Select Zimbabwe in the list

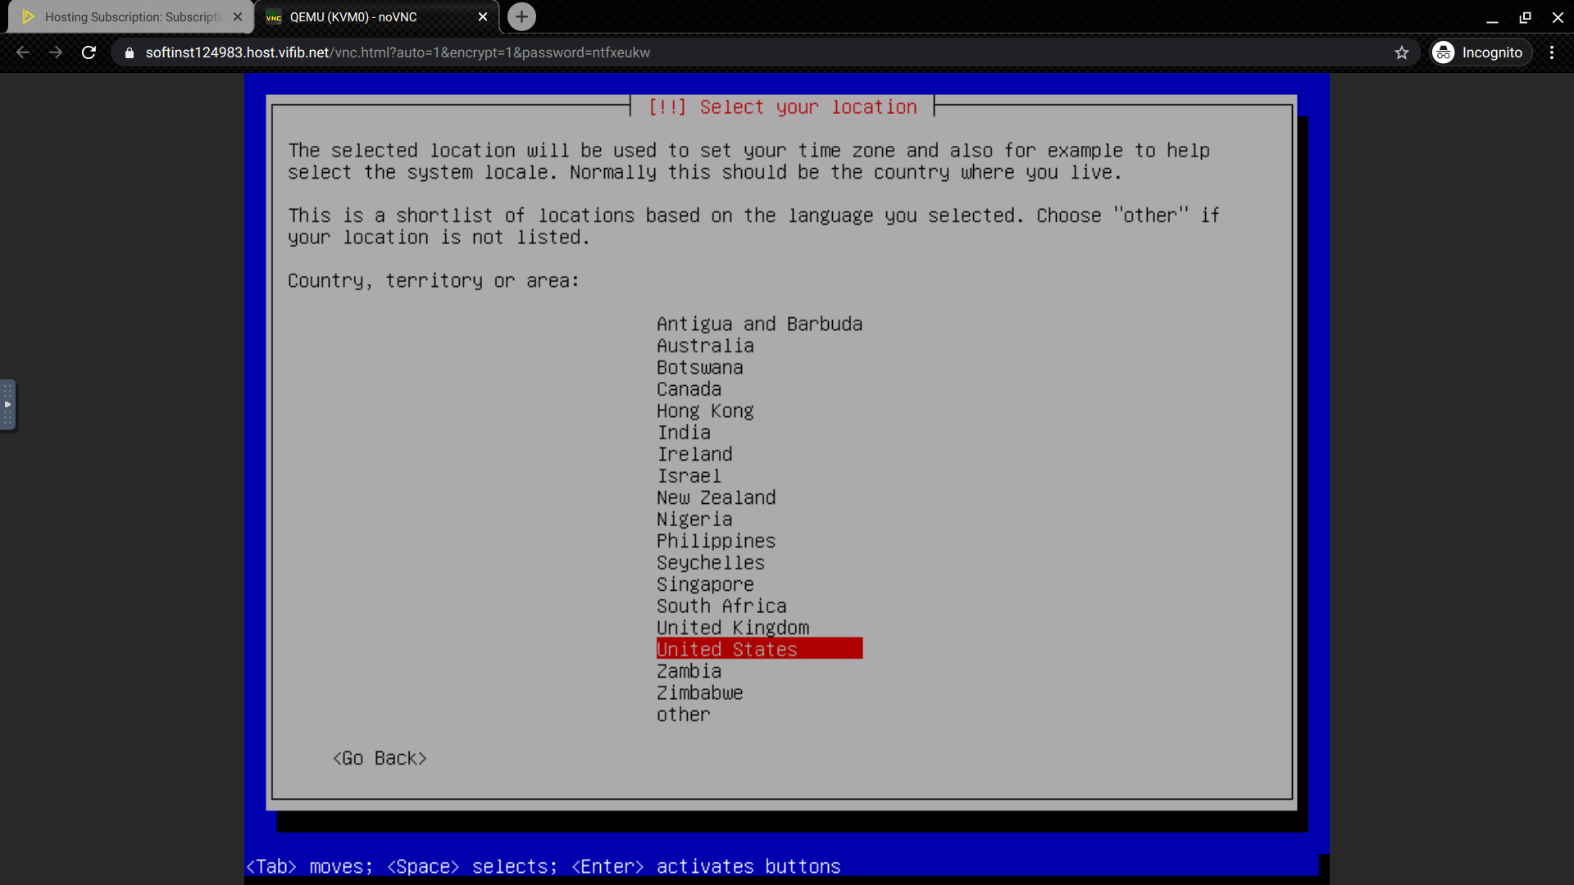[x=700, y=693]
